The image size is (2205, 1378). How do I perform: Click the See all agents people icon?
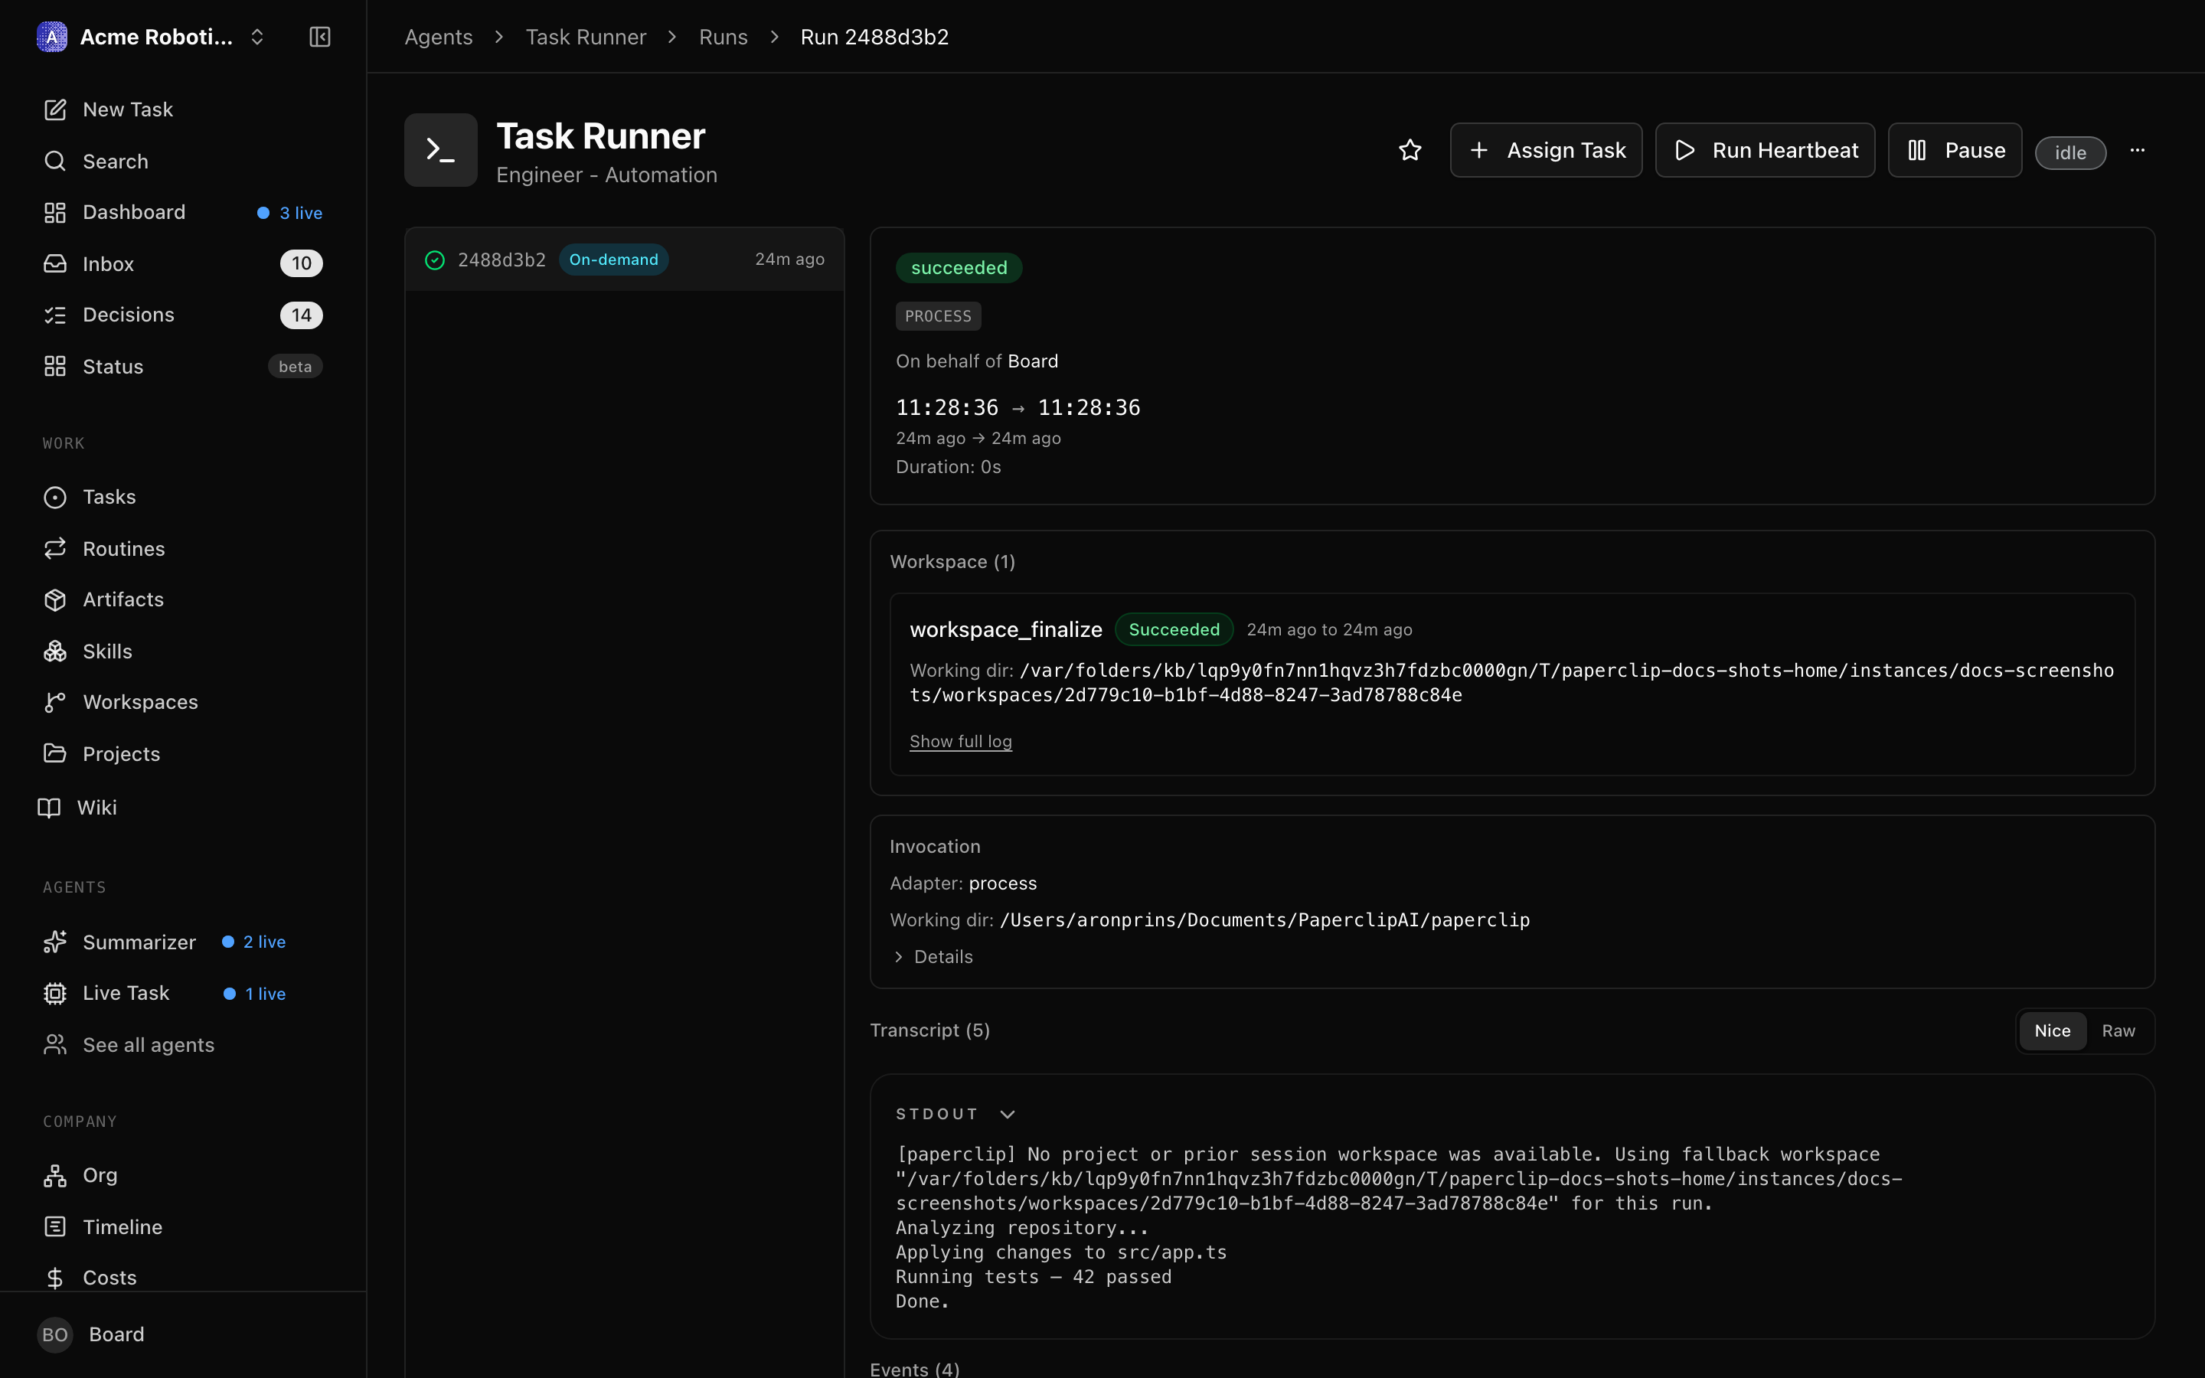pyautogui.click(x=54, y=1044)
